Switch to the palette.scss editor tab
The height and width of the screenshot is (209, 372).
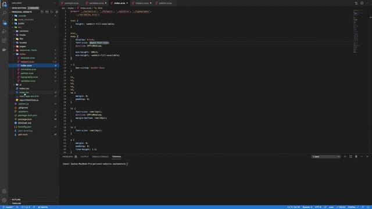tap(165, 3)
